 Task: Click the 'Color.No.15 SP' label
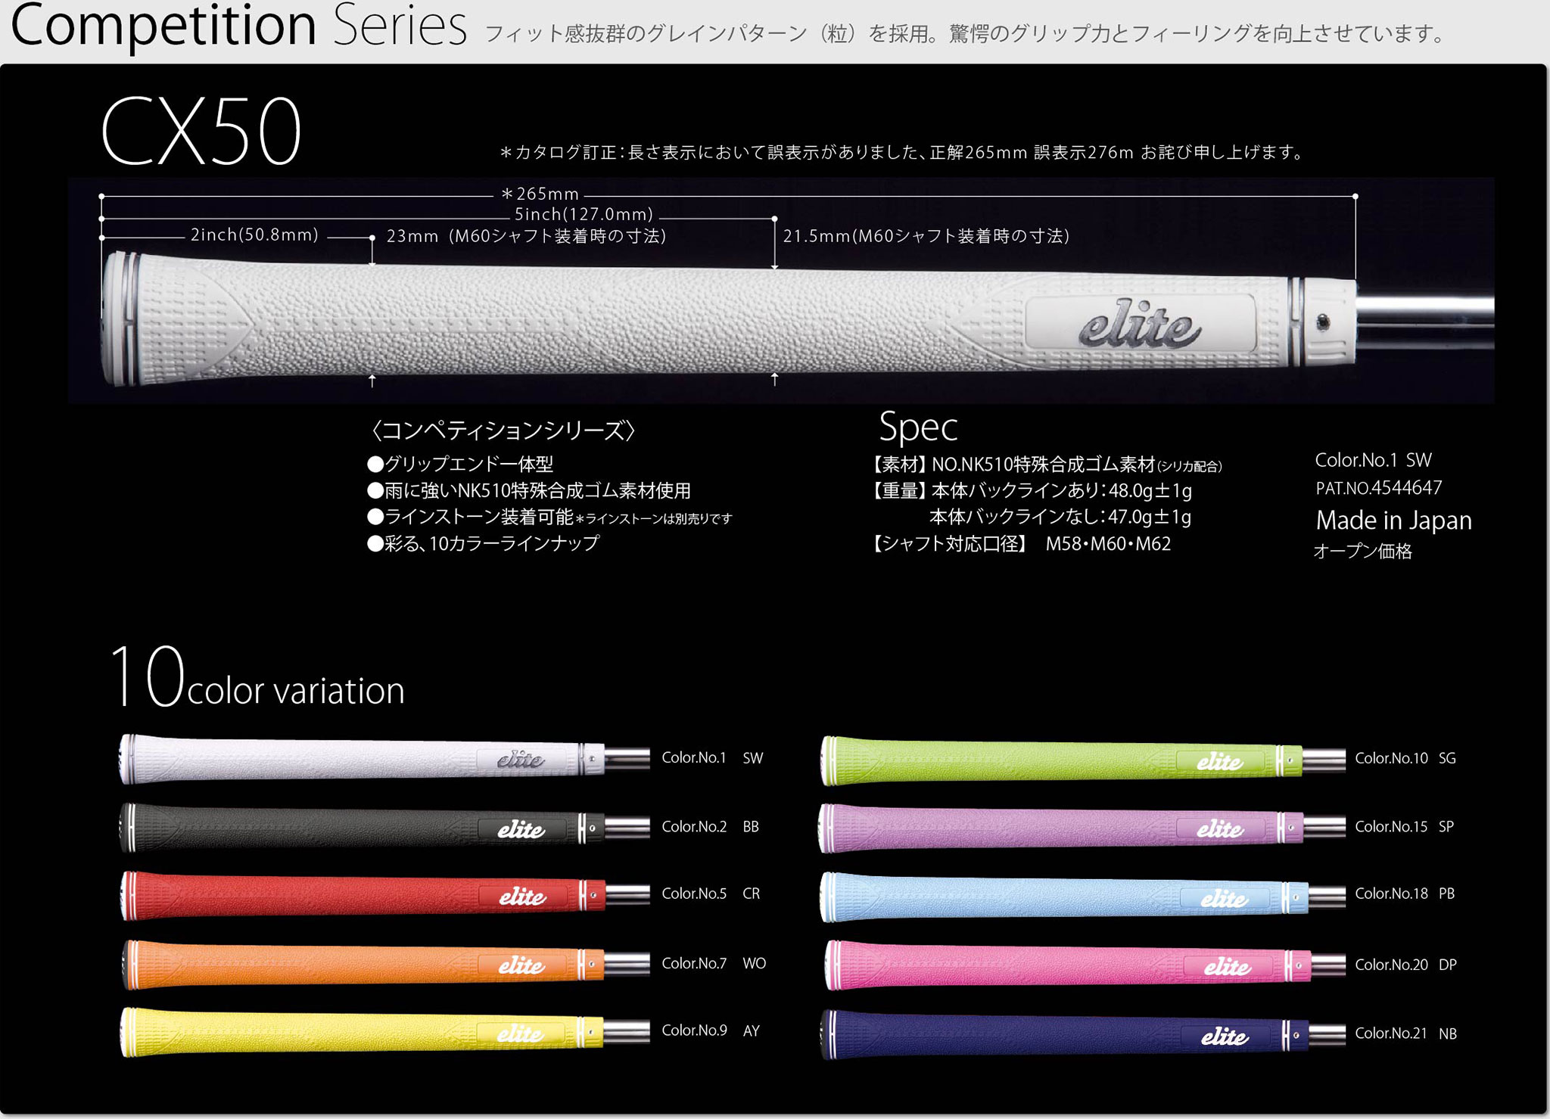[x=1405, y=827]
